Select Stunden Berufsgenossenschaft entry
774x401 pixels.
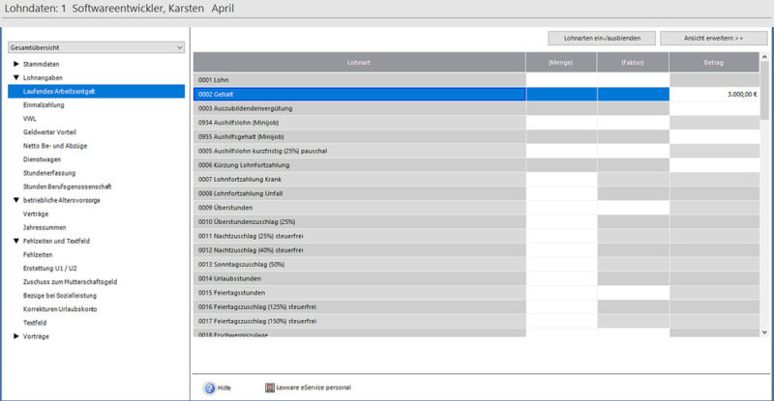[x=67, y=186]
